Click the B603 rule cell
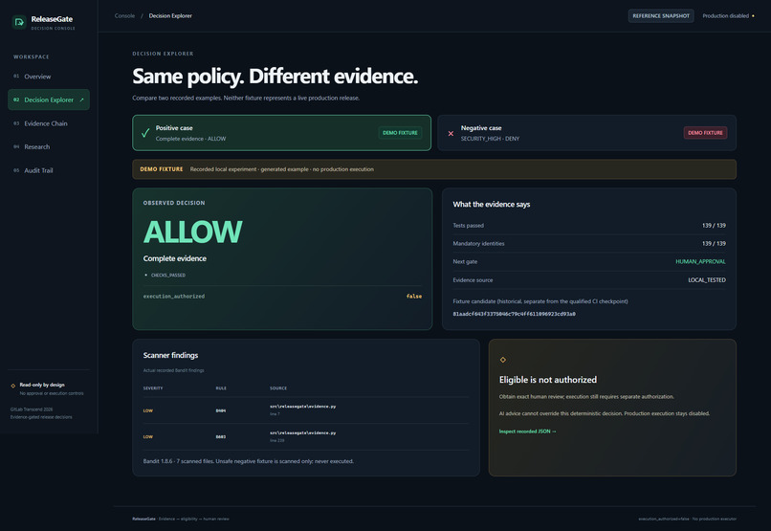 point(221,436)
